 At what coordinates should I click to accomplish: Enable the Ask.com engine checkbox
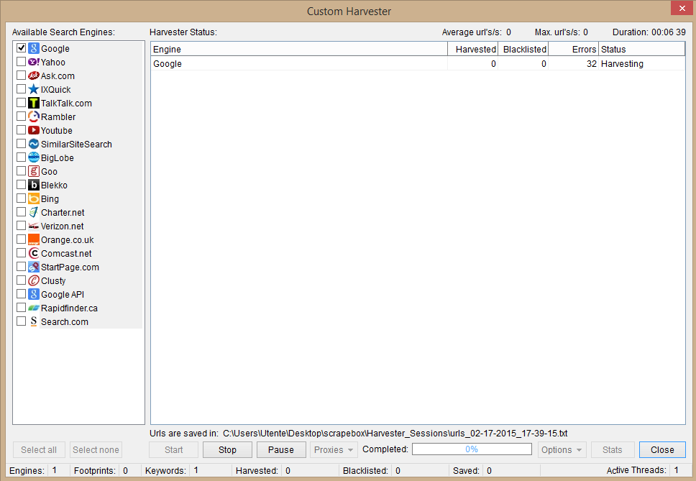(x=21, y=75)
